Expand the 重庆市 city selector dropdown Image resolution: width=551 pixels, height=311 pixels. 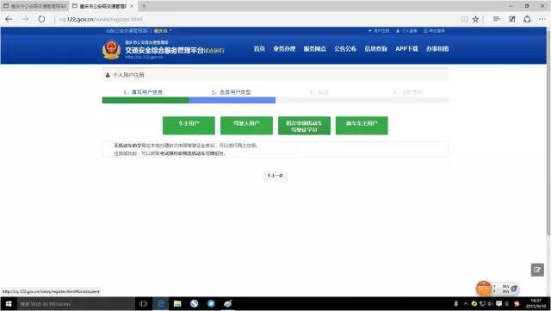click(x=163, y=31)
